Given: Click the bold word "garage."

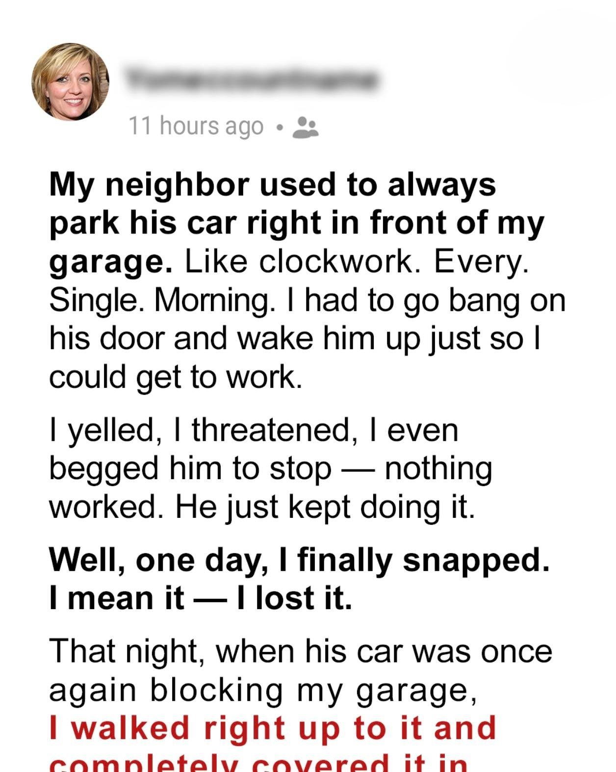Looking at the screenshot, I should pyautogui.click(x=110, y=262).
